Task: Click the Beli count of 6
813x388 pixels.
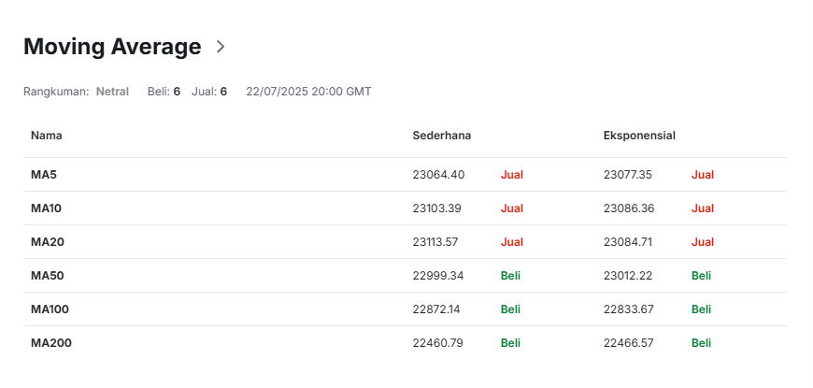Action: [x=177, y=92]
